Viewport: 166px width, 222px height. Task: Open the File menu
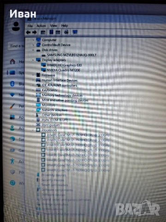click(x=30, y=26)
